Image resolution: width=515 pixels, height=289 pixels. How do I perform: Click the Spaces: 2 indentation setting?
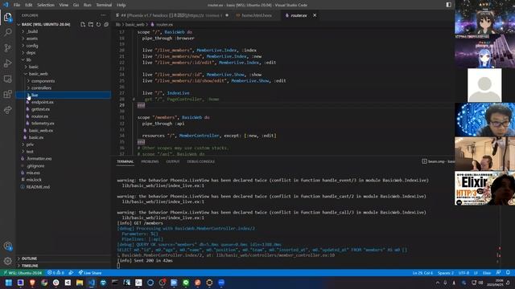(446, 273)
